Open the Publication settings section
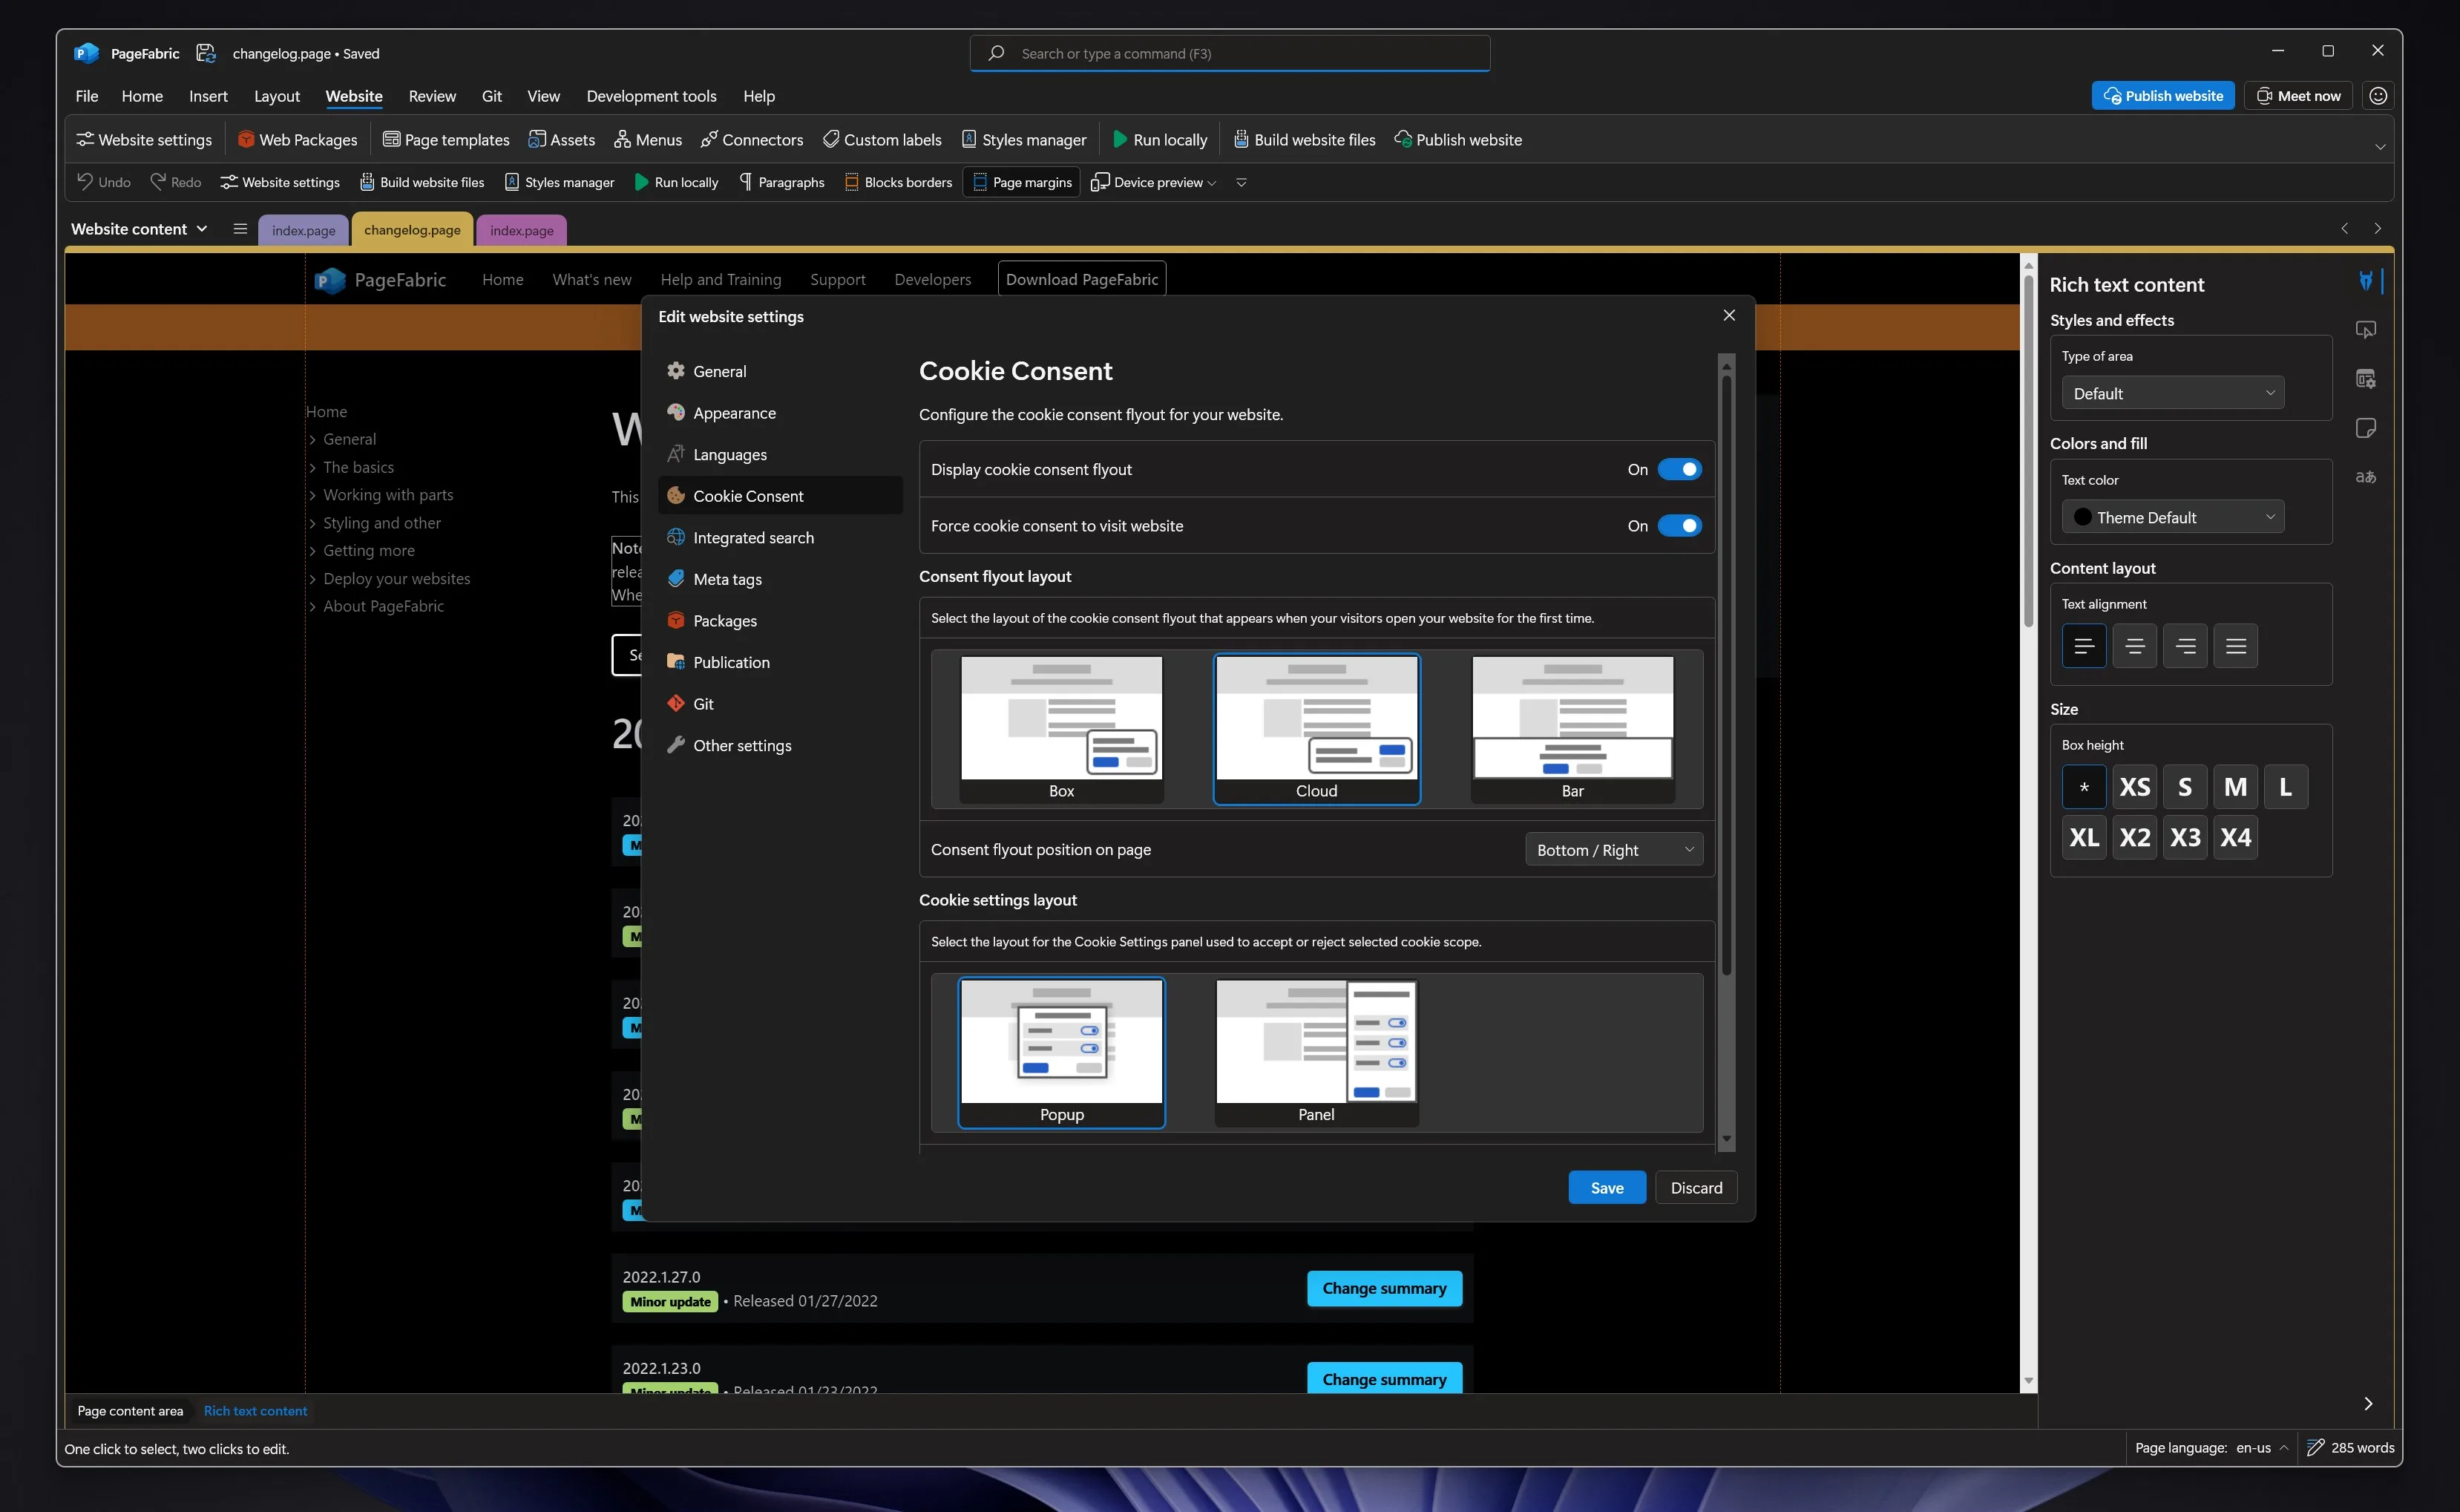Viewport: 2460px width, 1512px height. pos(780,662)
